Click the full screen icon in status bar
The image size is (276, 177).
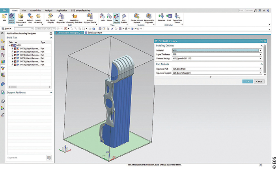261,165
